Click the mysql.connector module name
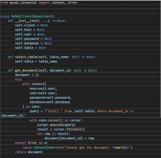Screen dimensions: 161x158 [x=23, y=3]
